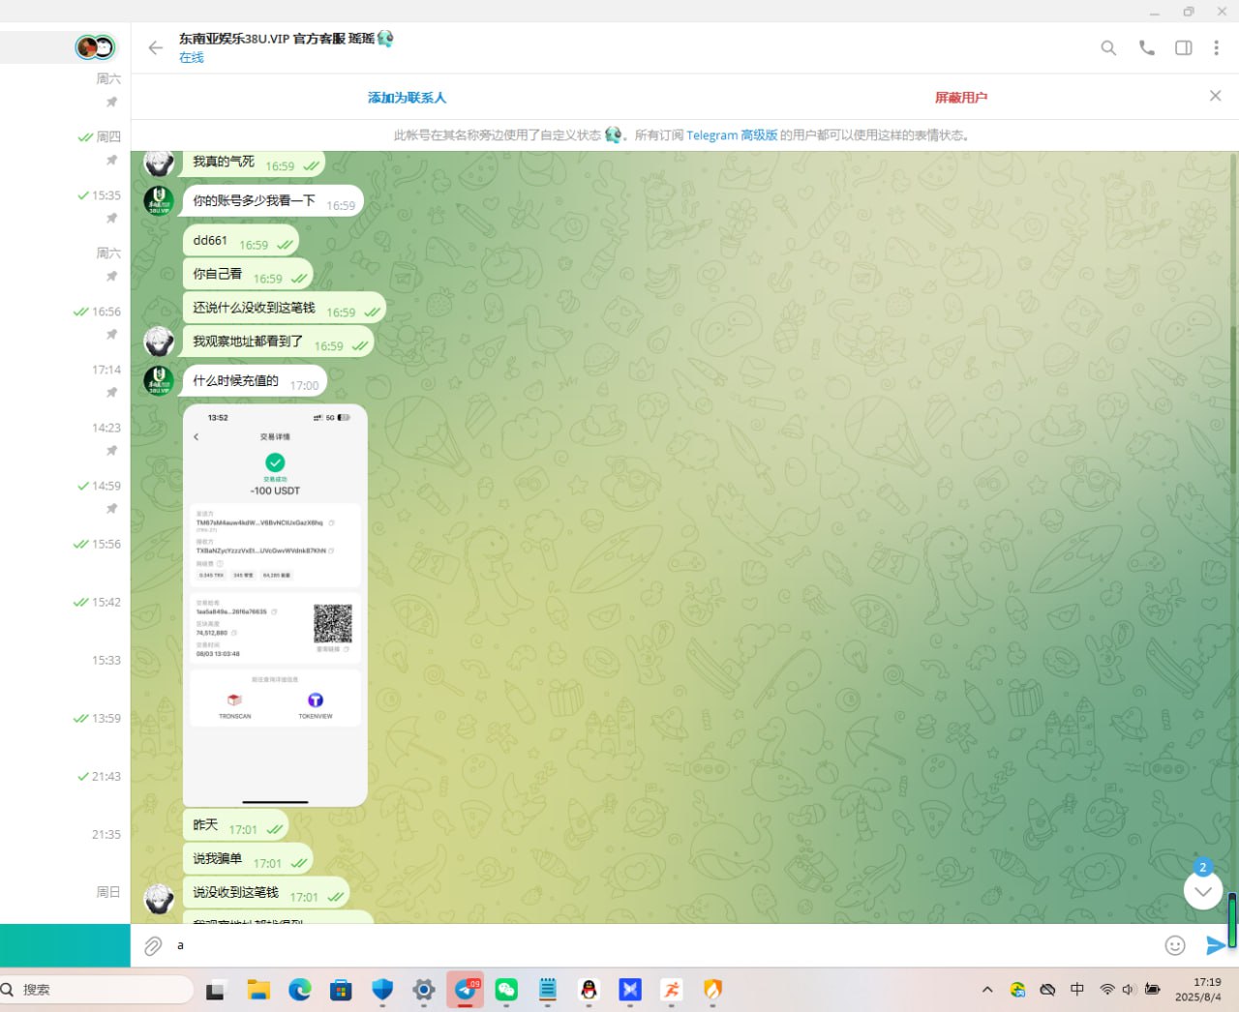Viewport: 1239px width, 1012px height.
Task: Select the chat timestamped 21:35 in sidebar
Action: click(66, 834)
